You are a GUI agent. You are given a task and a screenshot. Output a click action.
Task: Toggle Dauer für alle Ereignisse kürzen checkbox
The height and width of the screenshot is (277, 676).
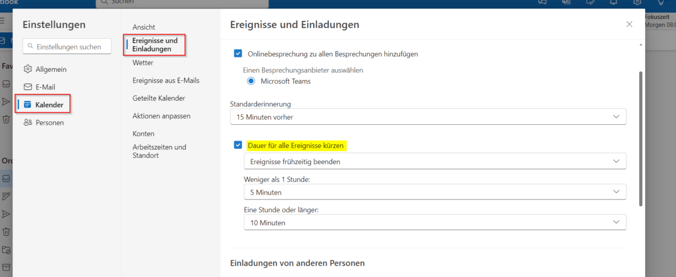(238, 146)
